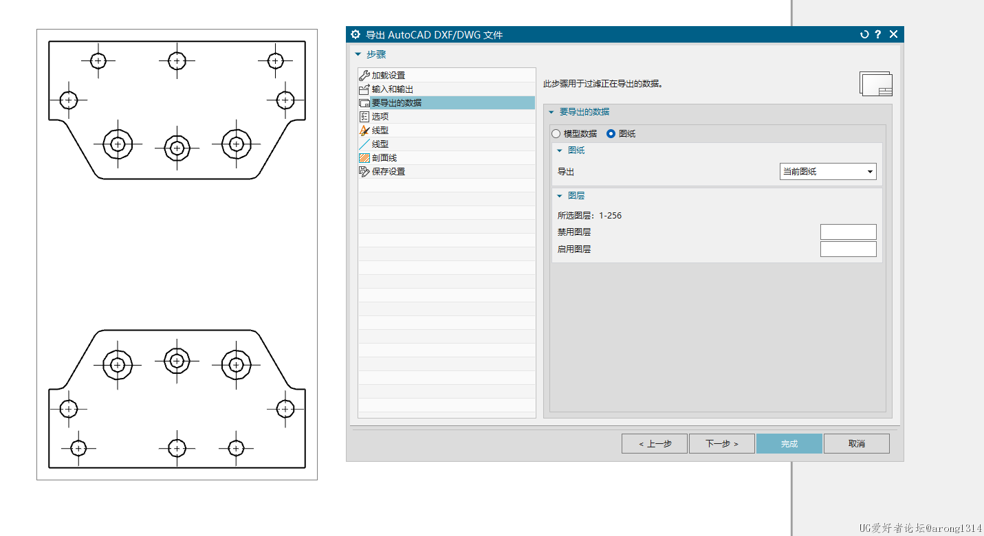Open the 当前图纸 export dropdown
This screenshot has width=984, height=536.
click(x=828, y=172)
